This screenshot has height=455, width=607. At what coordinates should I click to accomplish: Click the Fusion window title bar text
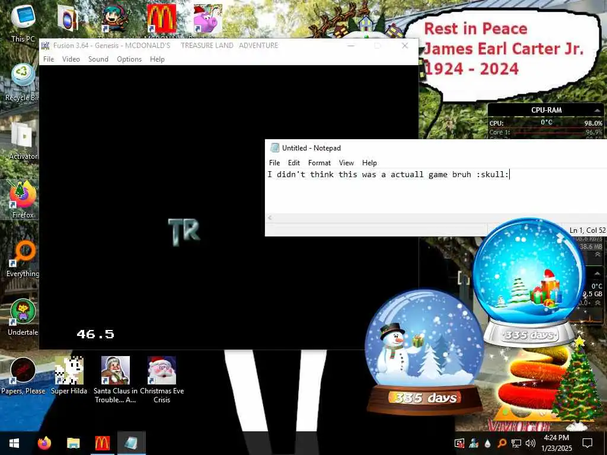pos(166,45)
